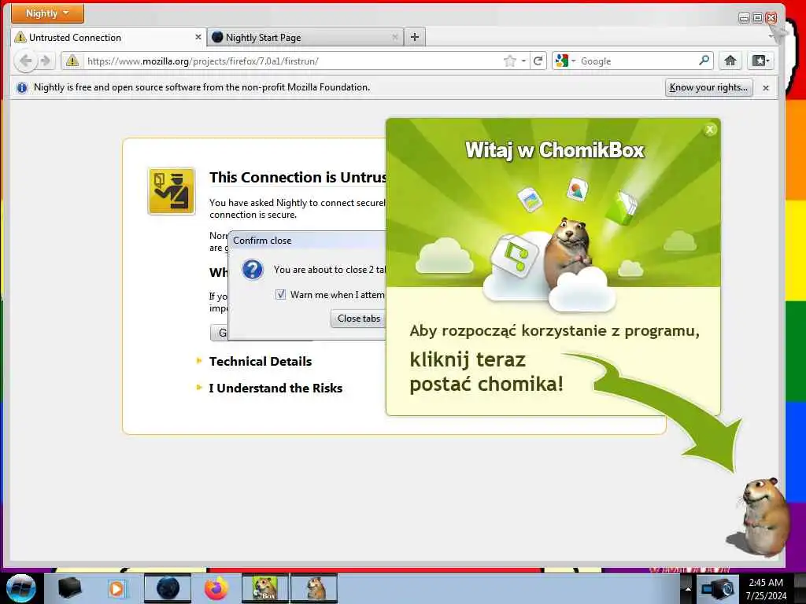Show hidden system tray icons arrow
Image resolution: width=806 pixels, height=604 pixels.
point(688,589)
